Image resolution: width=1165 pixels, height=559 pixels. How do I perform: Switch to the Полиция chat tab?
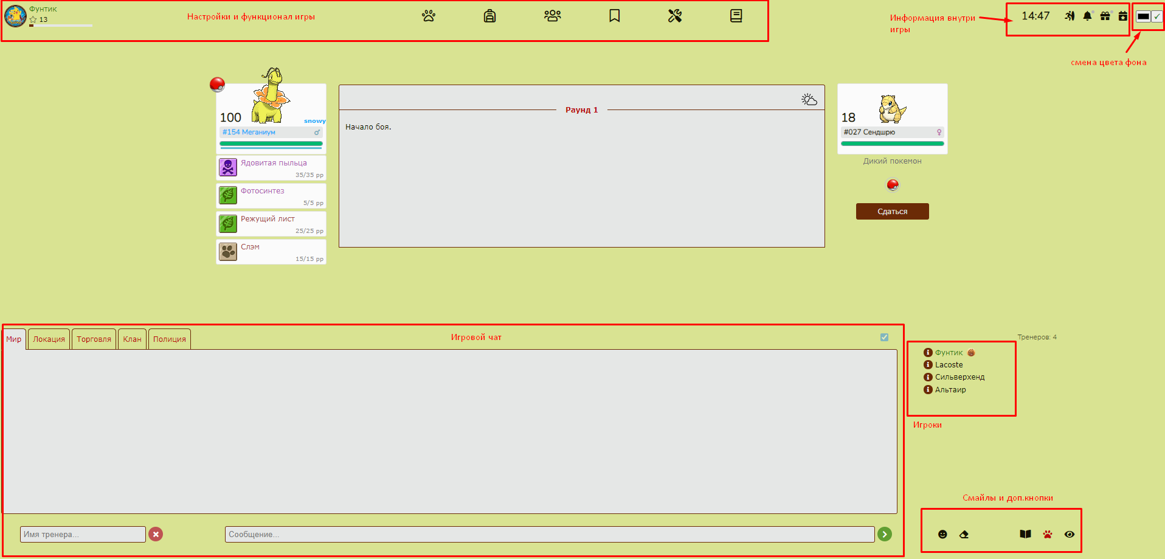[x=170, y=339]
